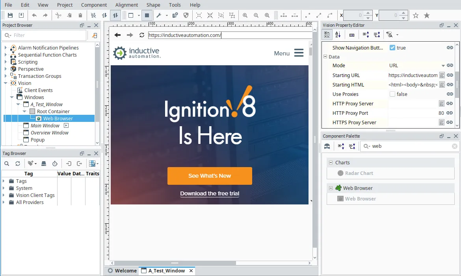
Task: Click the Cut scissors icon
Action: 58,15
